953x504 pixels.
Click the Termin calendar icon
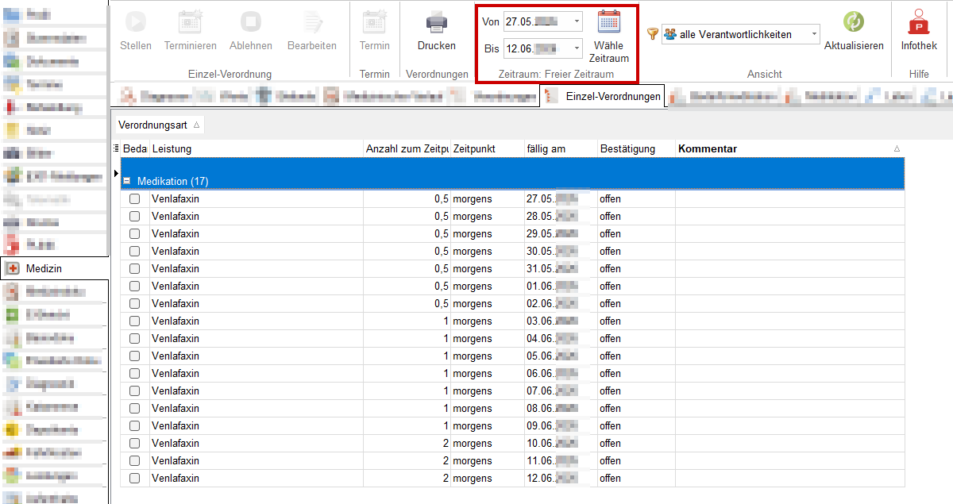tap(375, 21)
